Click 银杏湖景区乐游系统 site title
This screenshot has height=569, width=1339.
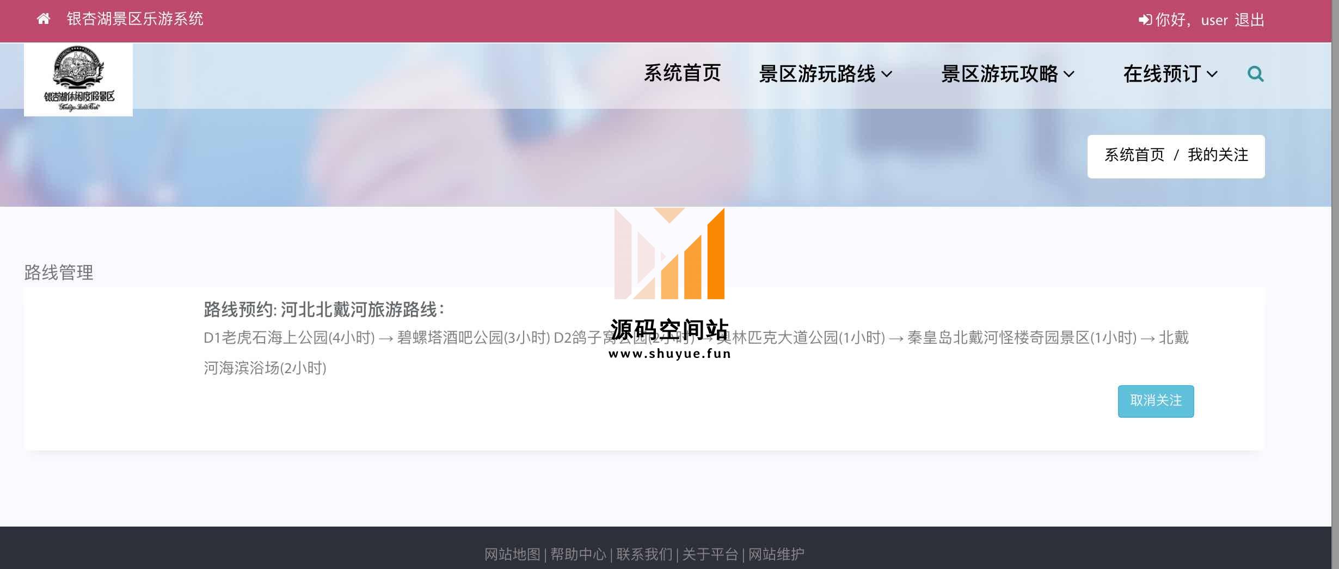pyautogui.click(x=134, y=20)
